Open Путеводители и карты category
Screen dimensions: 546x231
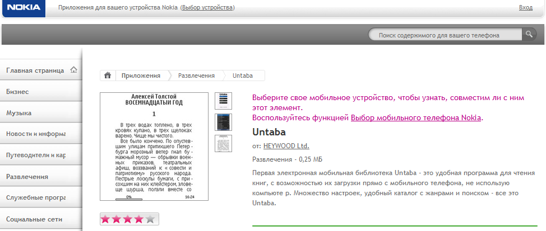(41, 155)
